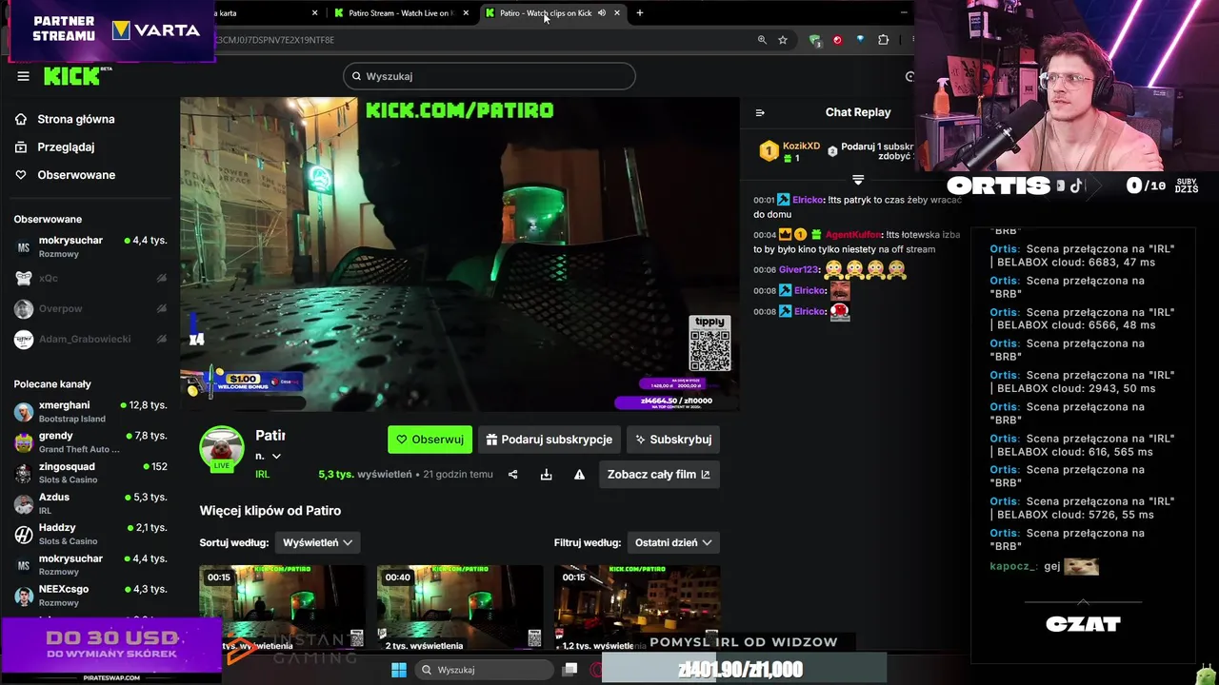
Task: Open the Kick hamburger menu
Action: pyautogui.click(x=23, y=76)
